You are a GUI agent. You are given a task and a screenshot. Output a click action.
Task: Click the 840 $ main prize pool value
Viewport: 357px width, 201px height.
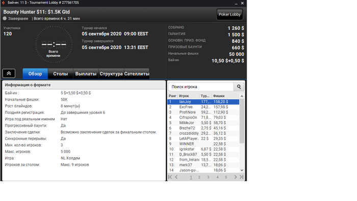[238, 41]
